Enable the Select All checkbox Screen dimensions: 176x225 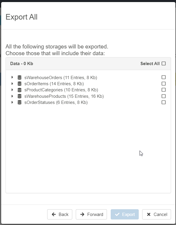click(x=164, y=64)
